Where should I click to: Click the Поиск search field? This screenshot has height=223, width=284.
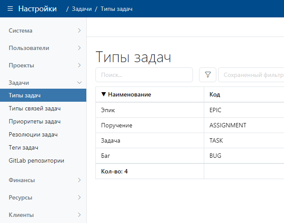(144, 75)
